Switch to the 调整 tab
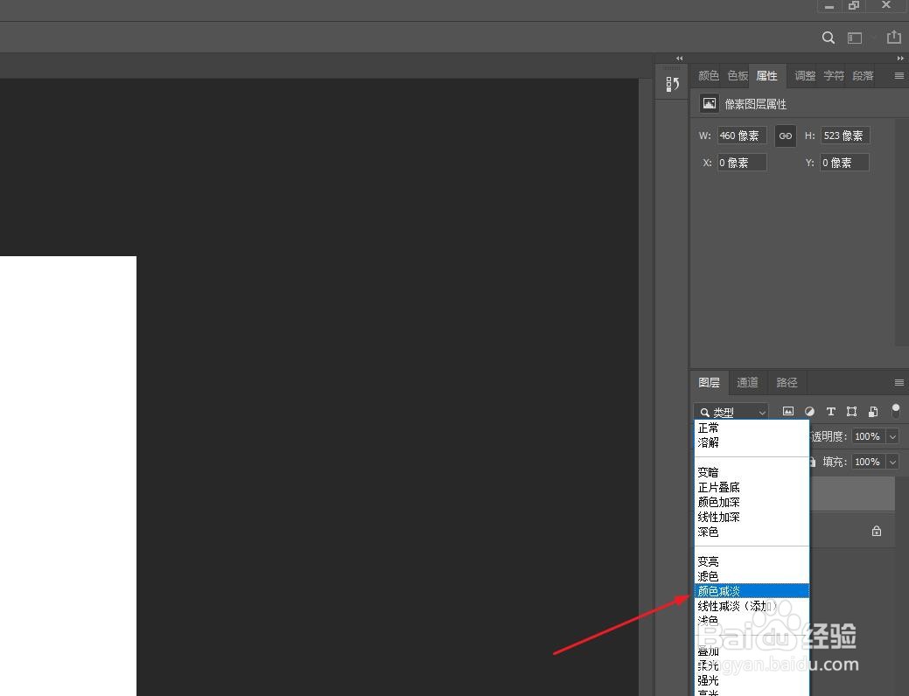 [x=805, y=75]
